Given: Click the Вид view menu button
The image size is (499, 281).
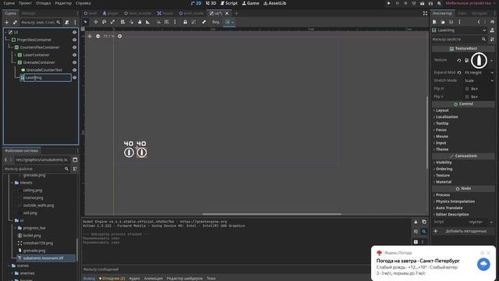Looking at the screenshot, I should [215, 22].
